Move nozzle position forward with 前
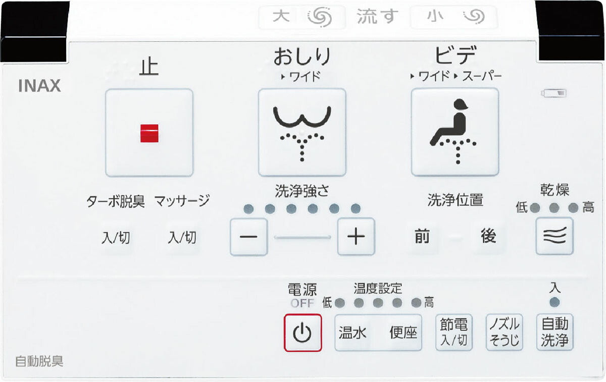 pyautogui.click(x=422, y=236)
